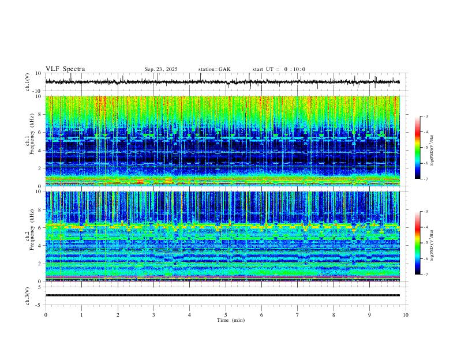457x353 pixels.
Task: Click the time axis tick label '2'
Action: point(118,315)
